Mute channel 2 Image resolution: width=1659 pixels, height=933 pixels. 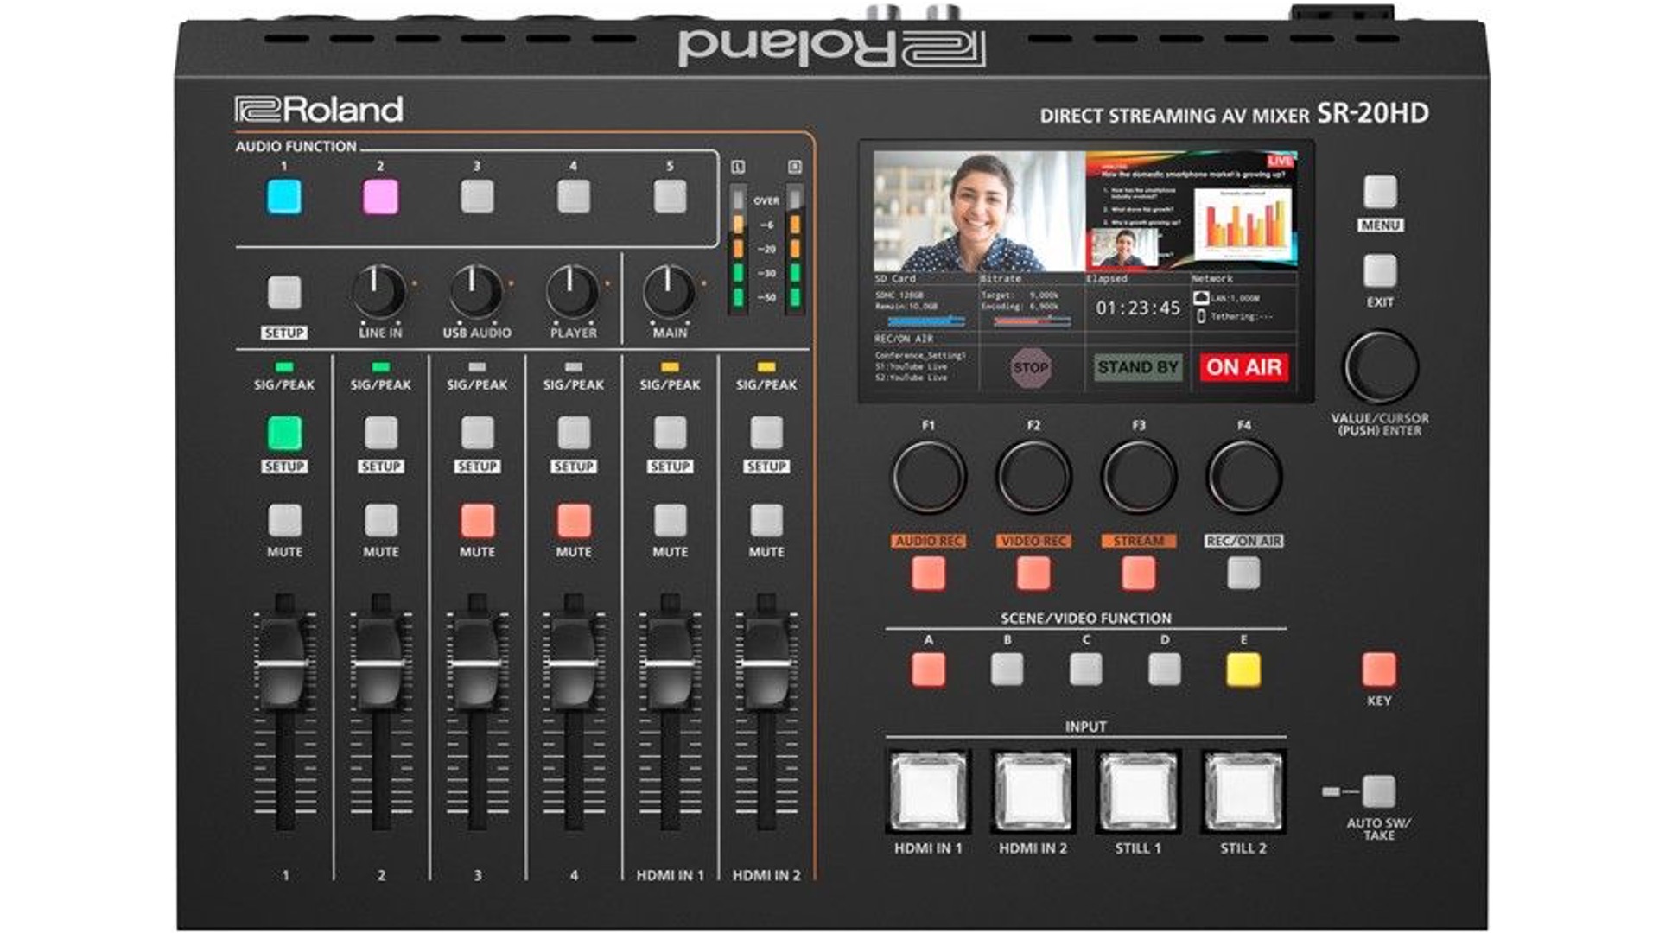(381, 521)
